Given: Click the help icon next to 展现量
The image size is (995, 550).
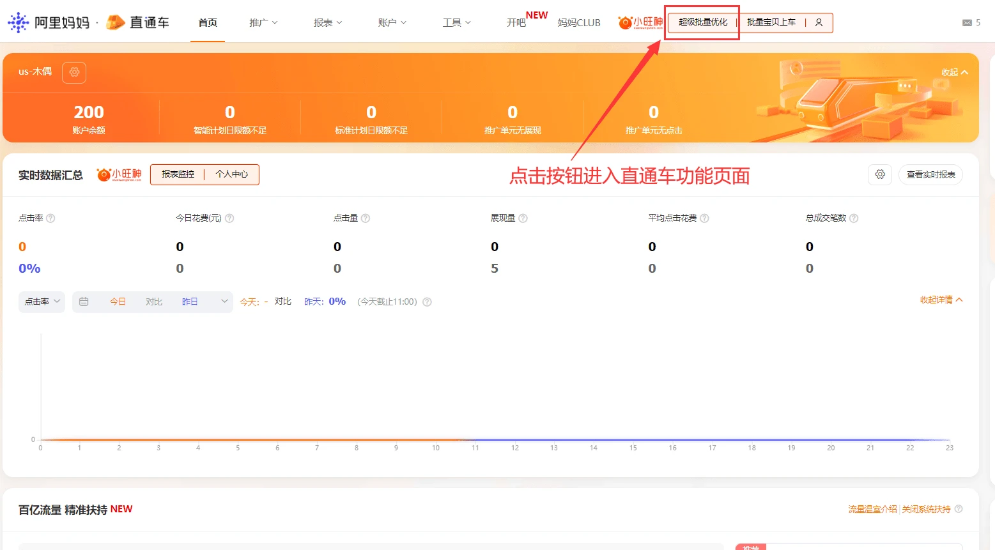Looking at the screenshot, I should [523, 218].
